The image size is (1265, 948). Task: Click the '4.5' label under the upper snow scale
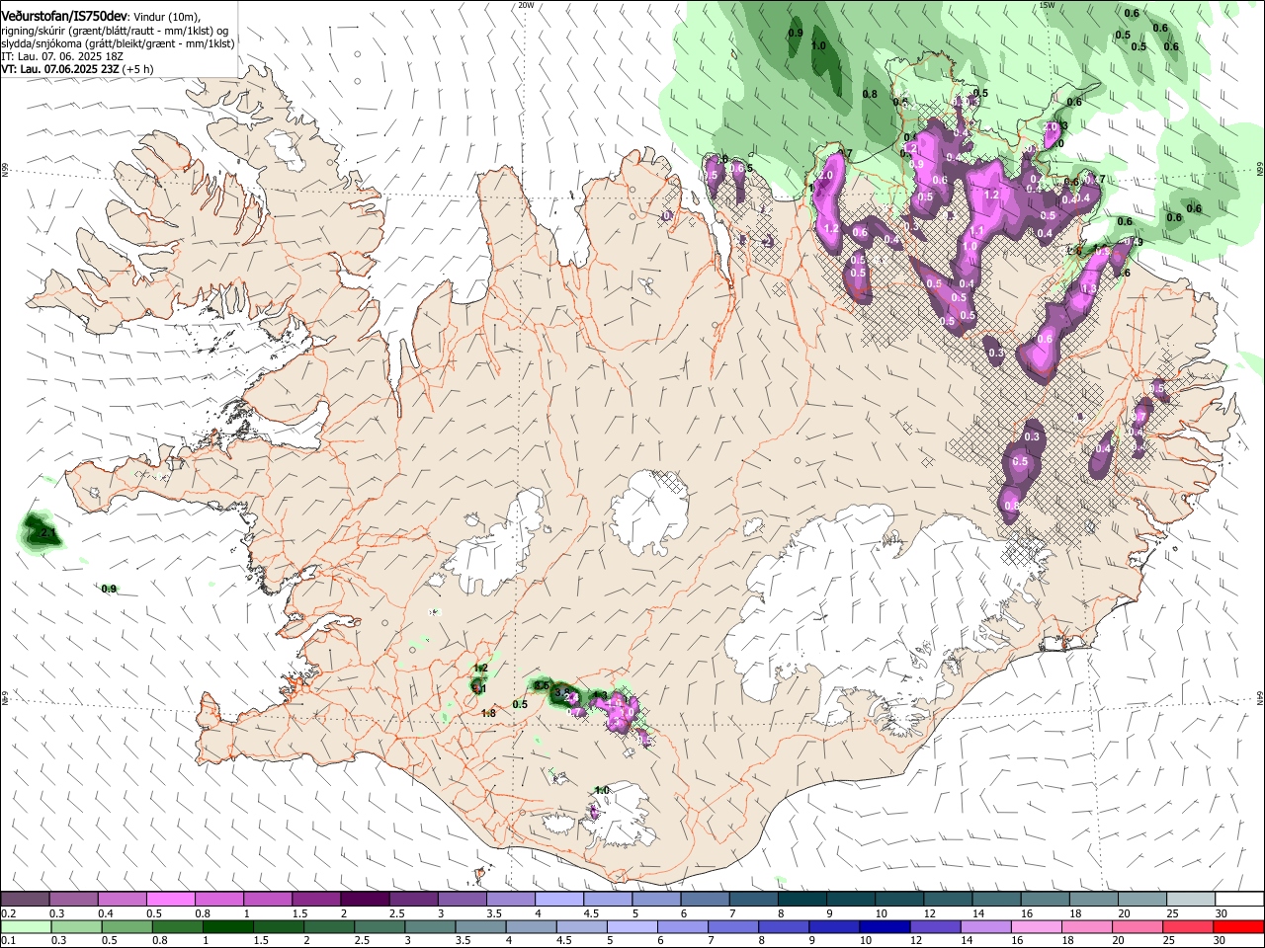pyautogui.click(x=591, y=913)
